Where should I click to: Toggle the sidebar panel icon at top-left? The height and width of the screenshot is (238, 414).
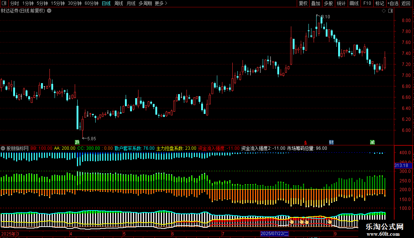[4, 3]
